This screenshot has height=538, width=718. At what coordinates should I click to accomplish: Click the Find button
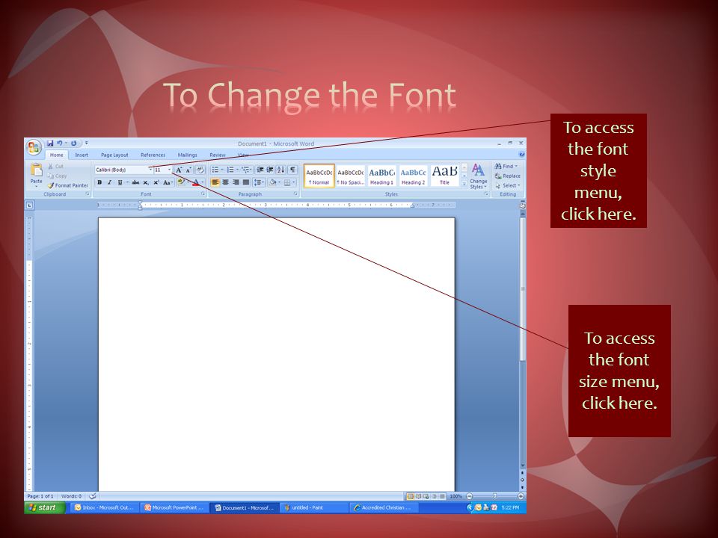click(x=506, y=166)
